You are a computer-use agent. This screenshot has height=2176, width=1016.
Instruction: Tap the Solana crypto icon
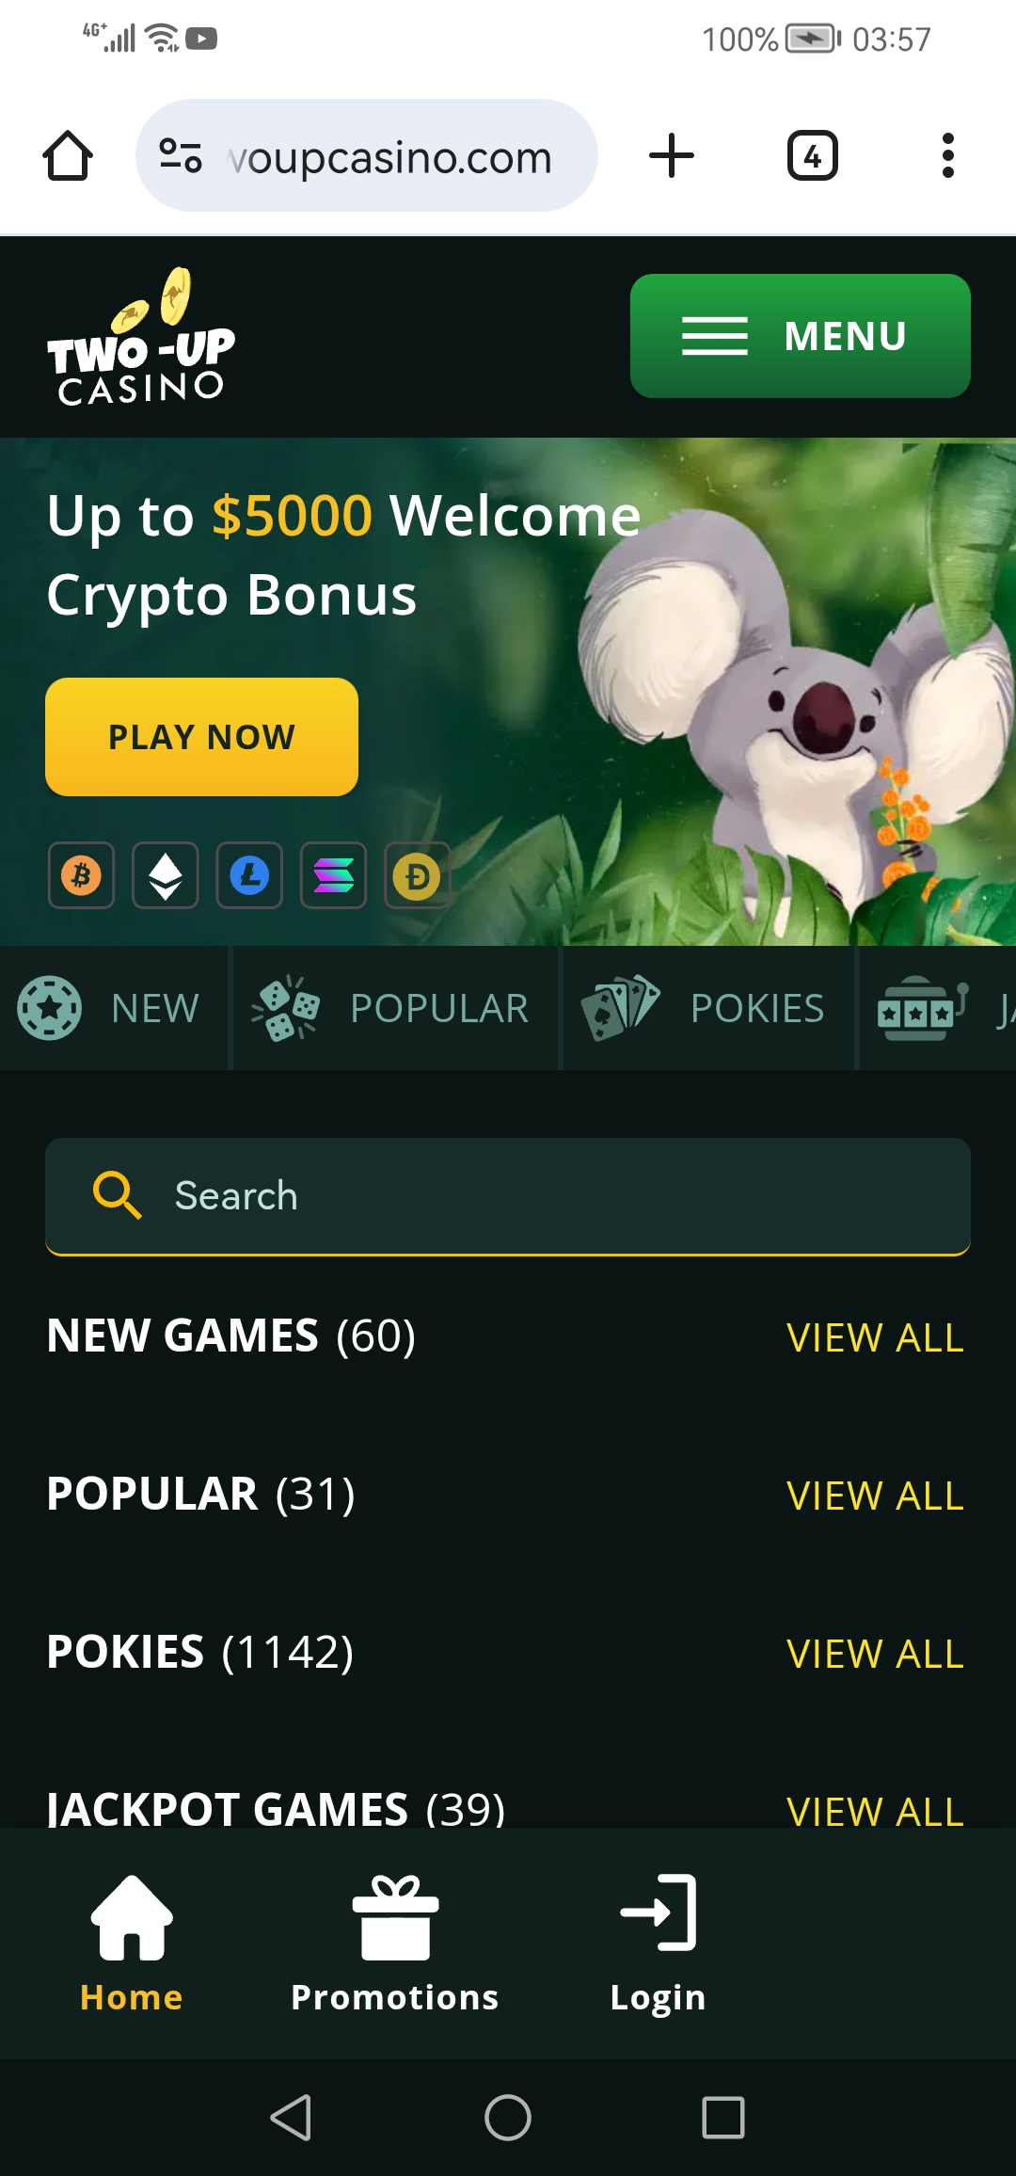click(x=333, y=875)
